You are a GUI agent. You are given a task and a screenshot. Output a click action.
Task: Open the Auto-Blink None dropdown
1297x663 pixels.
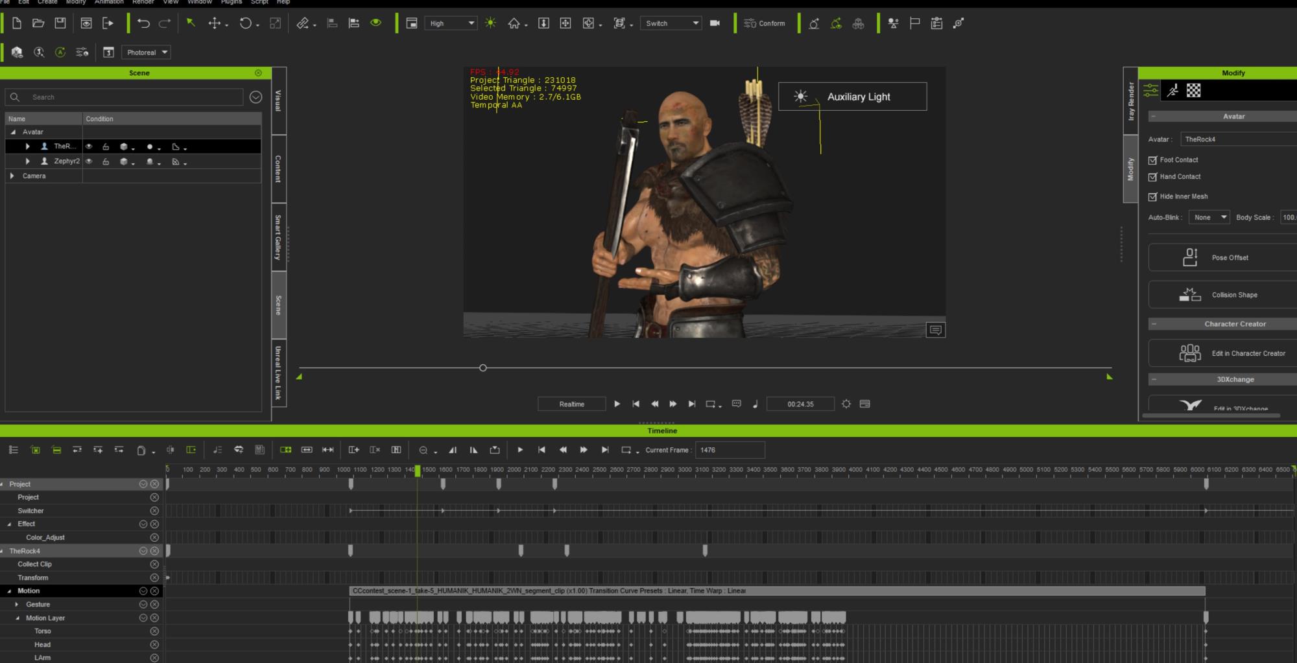(x=1209, y=217)
